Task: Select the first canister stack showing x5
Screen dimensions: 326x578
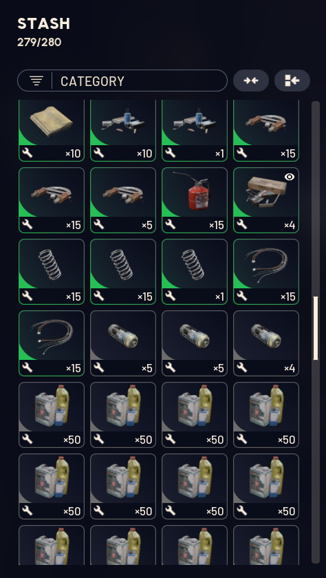Action: click(x=123, y=343)
